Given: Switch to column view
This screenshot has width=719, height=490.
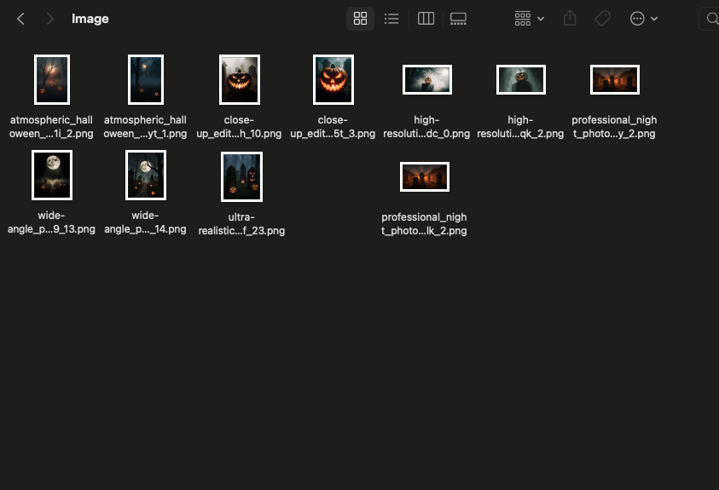Looking at the screenshot, I should click(x=426, y=19).
